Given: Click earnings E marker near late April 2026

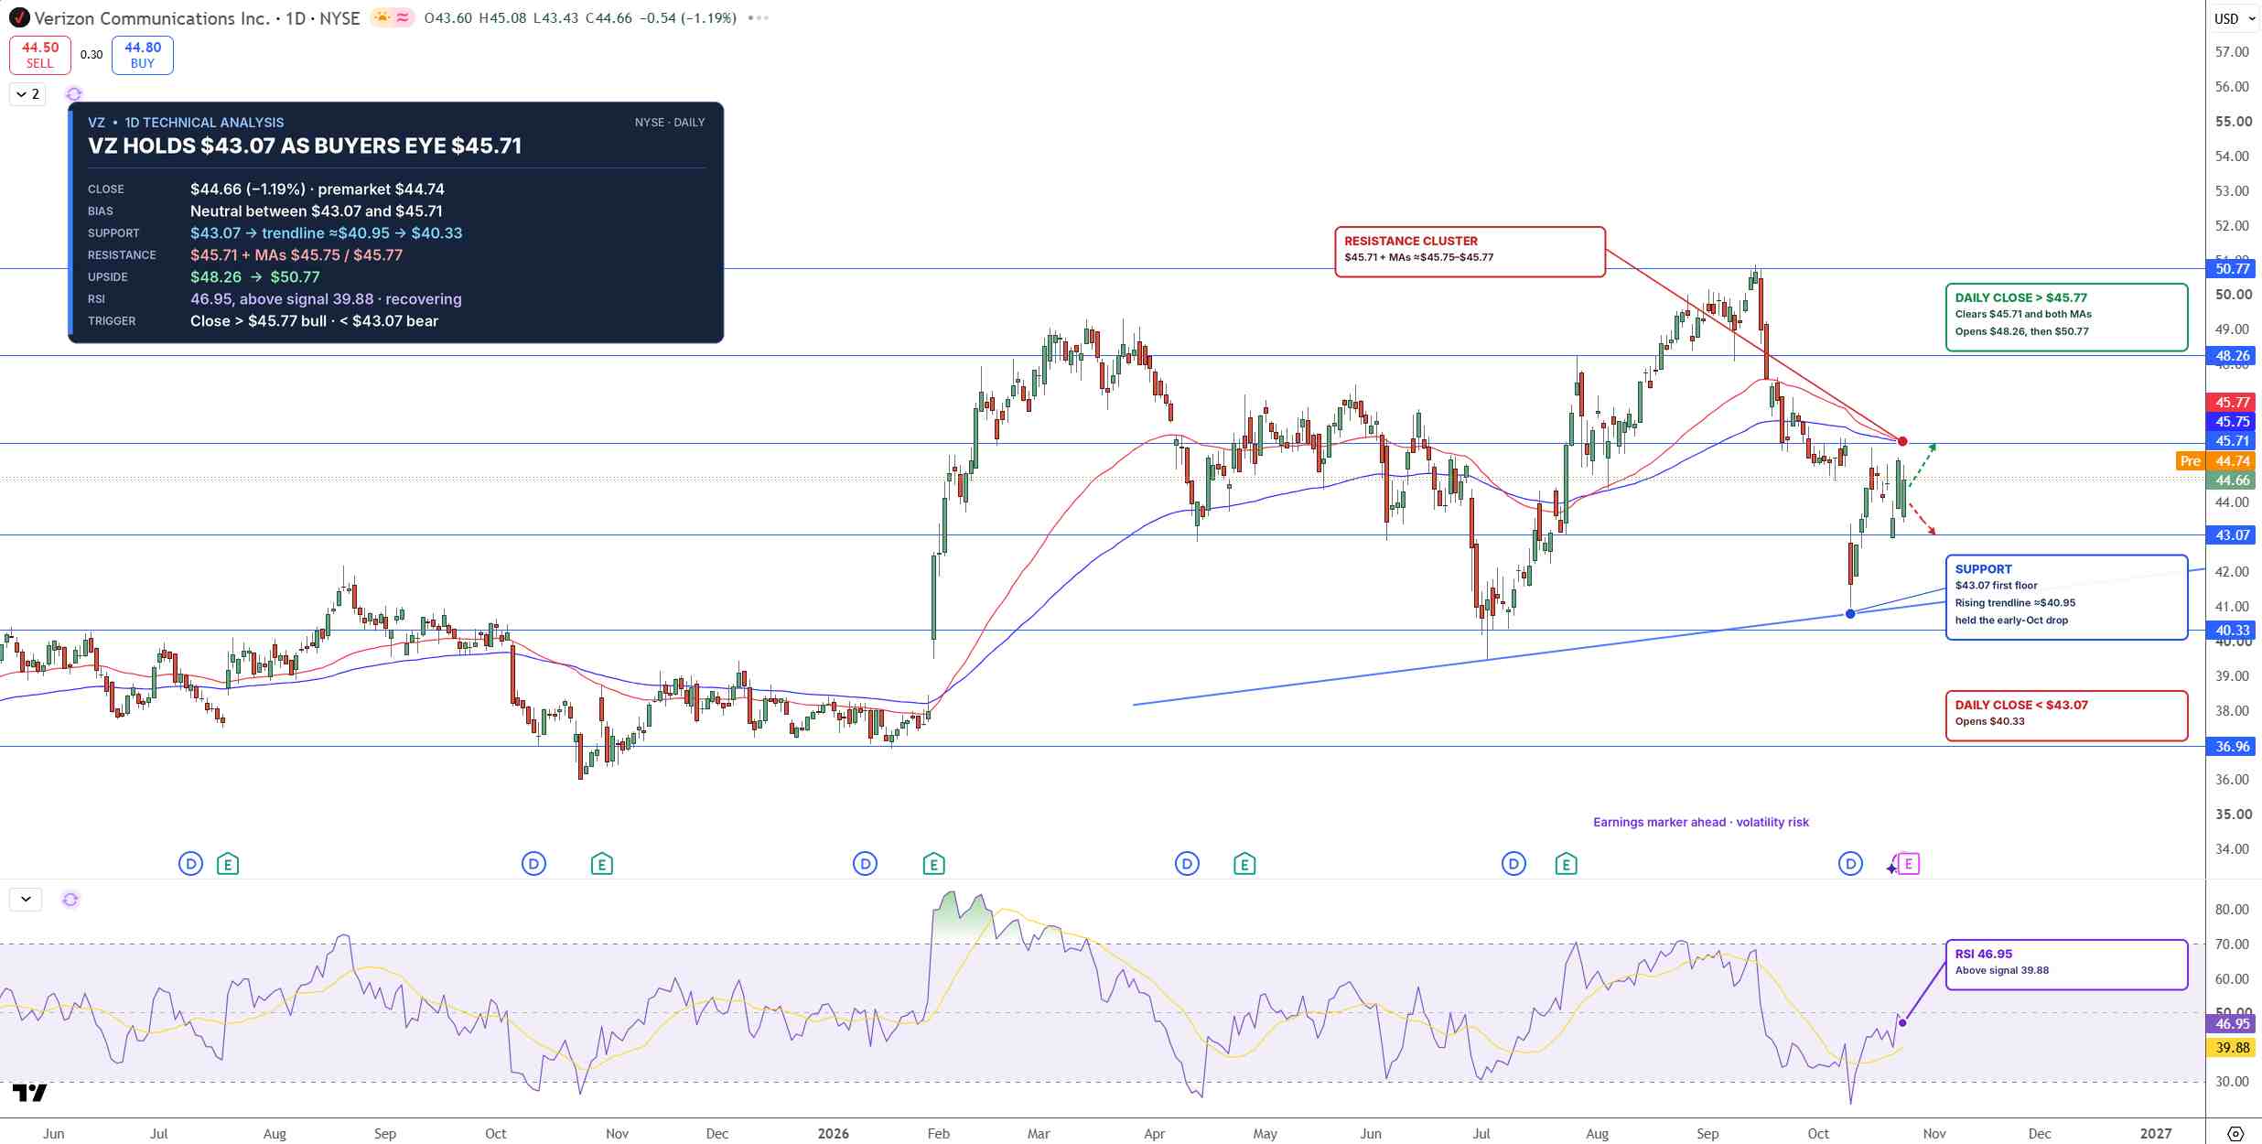Looking at the screenshot, I should tap(1244, 863).
